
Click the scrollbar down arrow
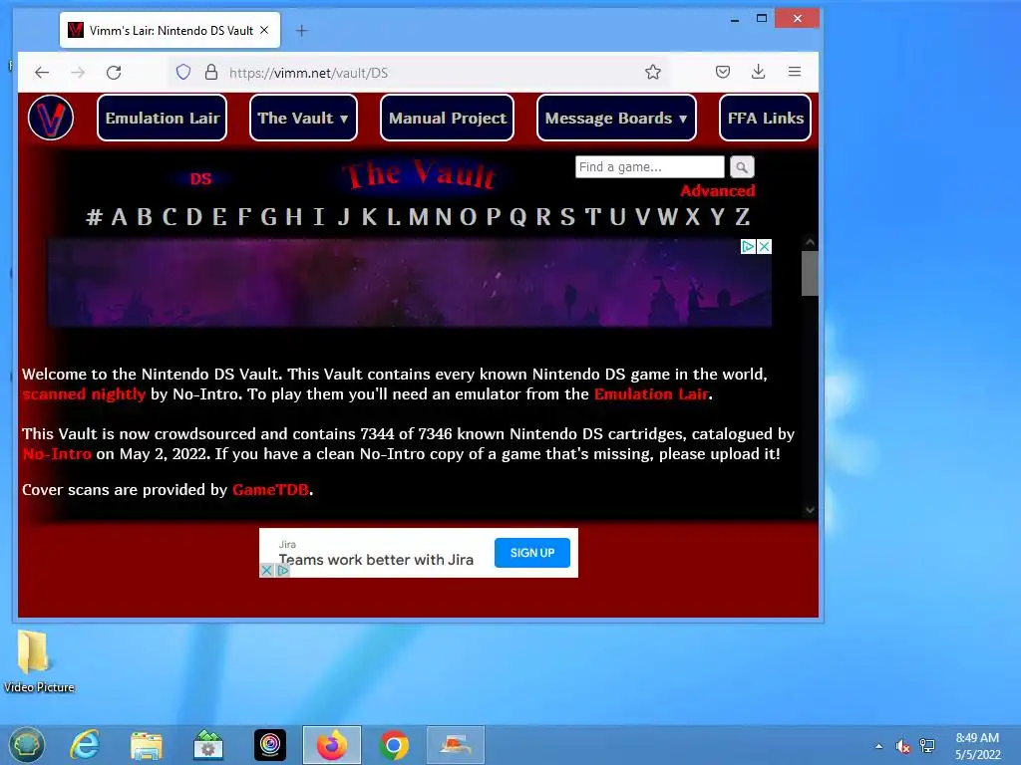click(810, 511)
